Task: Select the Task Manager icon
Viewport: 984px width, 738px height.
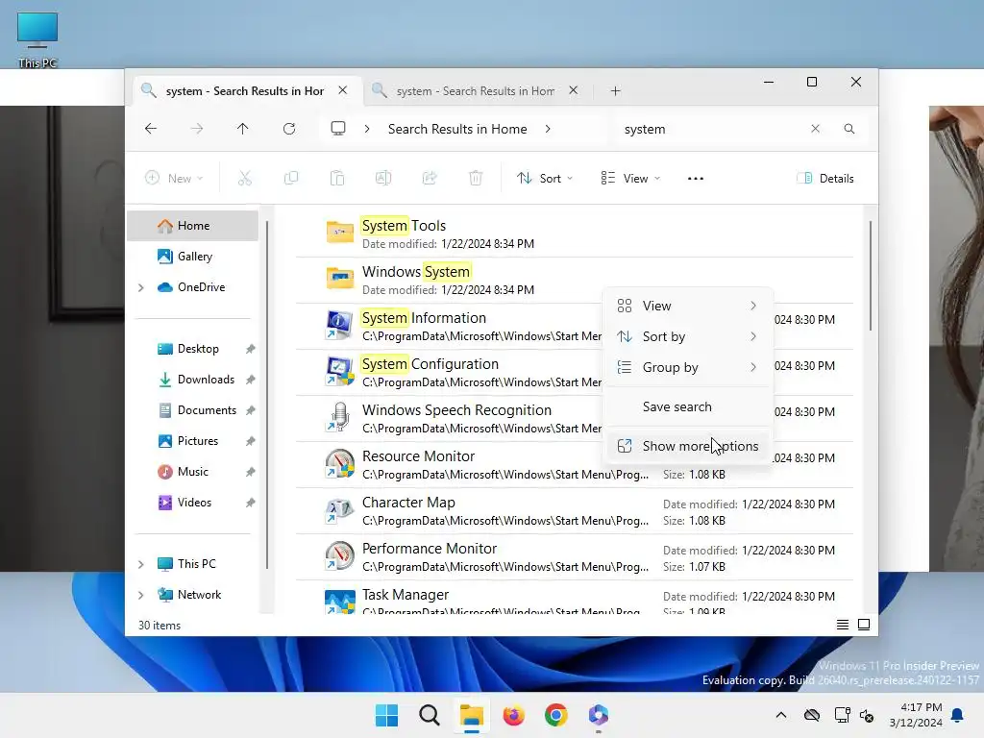Action: pyautogui.click(x=339, y=602)
